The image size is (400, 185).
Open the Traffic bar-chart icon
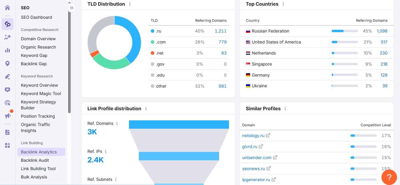coord(7,51)
